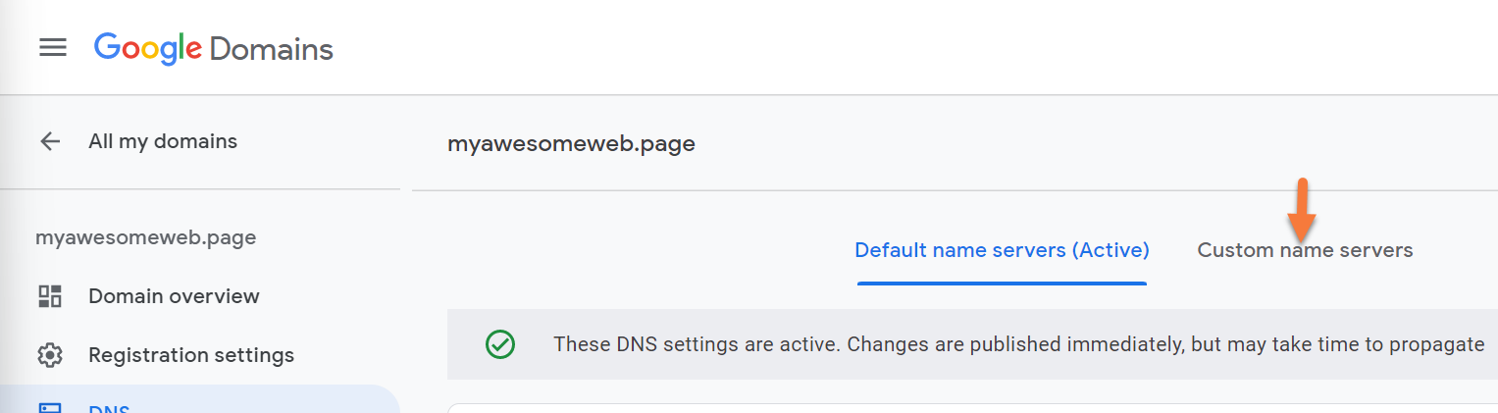Click the DNS icon in the sidebar
1498x413 pixels.
[x=50, y=407]
